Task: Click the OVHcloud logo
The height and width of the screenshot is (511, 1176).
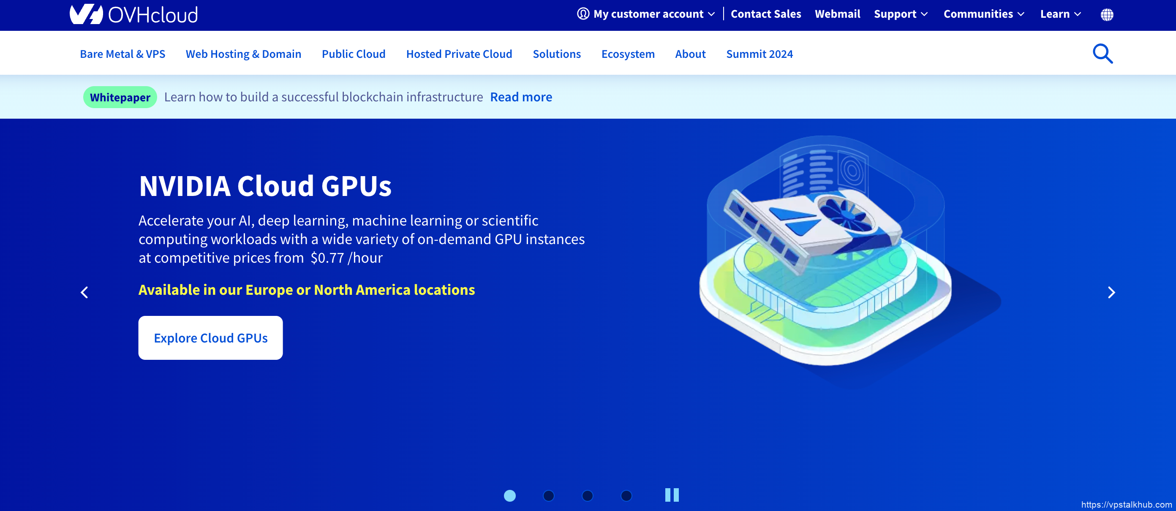Action: point(133,15)
